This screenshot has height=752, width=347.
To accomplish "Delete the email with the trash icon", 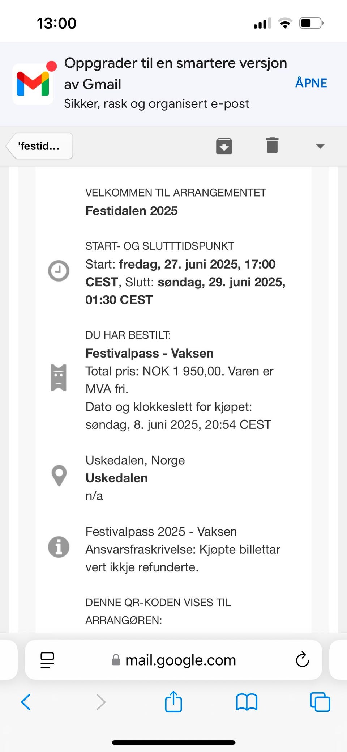I will pos(272,145).
